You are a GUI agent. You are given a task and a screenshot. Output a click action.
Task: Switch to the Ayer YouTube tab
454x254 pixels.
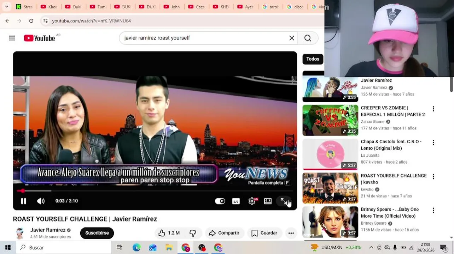click(245, 7)
